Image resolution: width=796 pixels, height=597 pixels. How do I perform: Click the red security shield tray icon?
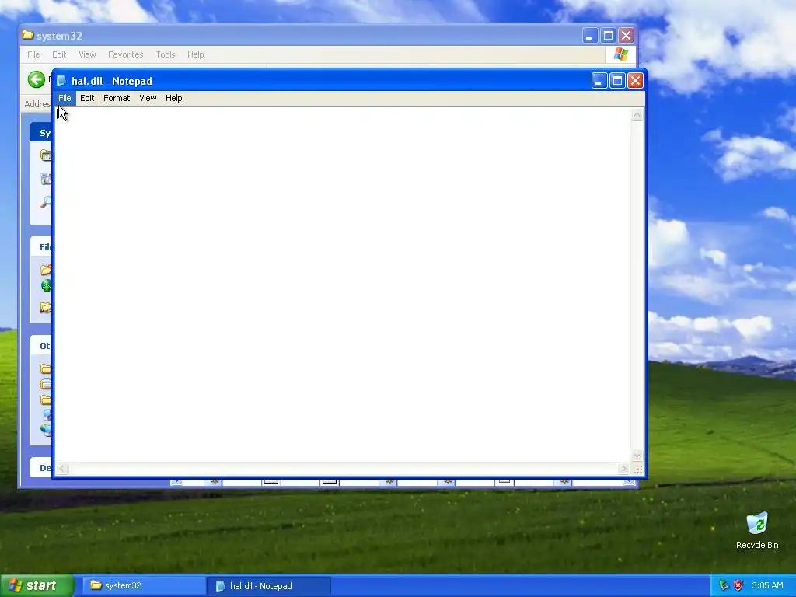pyautogui.click(x=738, y=585)
